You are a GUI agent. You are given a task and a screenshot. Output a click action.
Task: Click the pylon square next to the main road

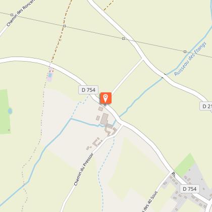click(124, 39)
